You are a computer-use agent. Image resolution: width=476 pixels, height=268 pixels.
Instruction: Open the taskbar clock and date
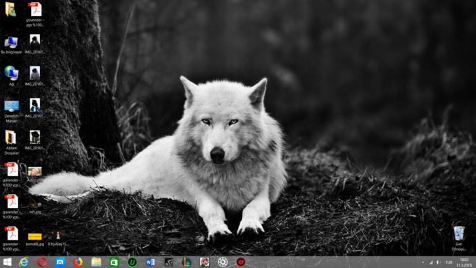click(x=464, y=262)
